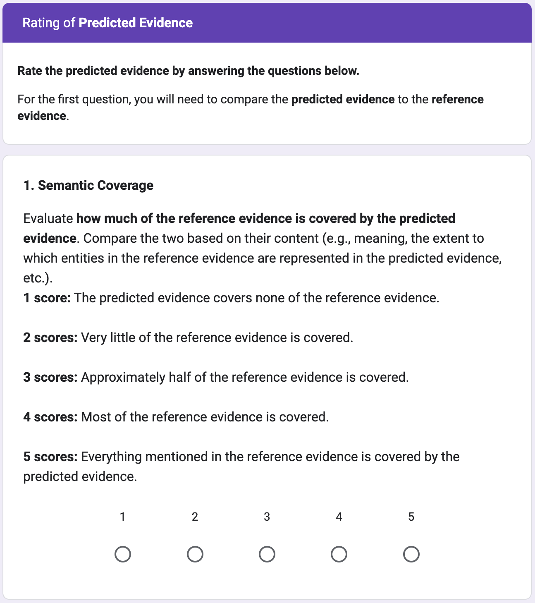Mark rating 5 radio button
Viewport: 535px width, 603px height.
411,554
